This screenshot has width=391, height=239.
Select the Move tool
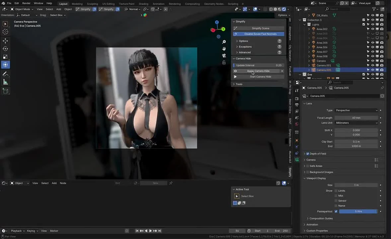coord(5,41)
